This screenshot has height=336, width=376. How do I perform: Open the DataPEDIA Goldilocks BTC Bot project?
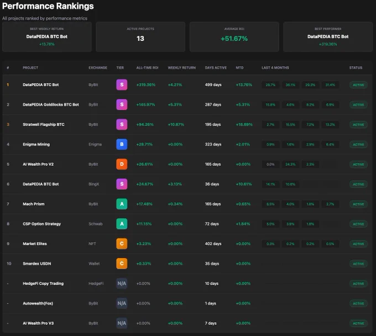click(x=51, y=104)
